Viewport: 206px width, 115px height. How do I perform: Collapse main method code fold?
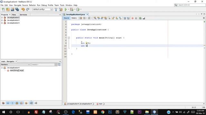point(69,38)
